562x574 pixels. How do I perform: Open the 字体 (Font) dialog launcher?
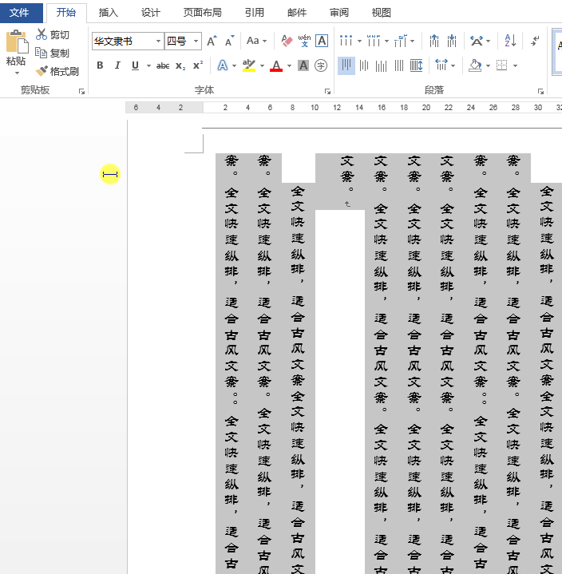coord(327,92)
